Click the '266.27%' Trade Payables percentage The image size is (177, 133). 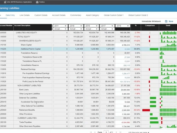pyautogui.click(x=137, y=122)
